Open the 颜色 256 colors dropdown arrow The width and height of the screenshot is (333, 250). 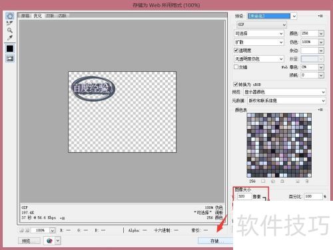point(321,33)
